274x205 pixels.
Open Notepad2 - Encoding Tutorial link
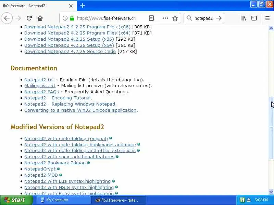point(58,98)
